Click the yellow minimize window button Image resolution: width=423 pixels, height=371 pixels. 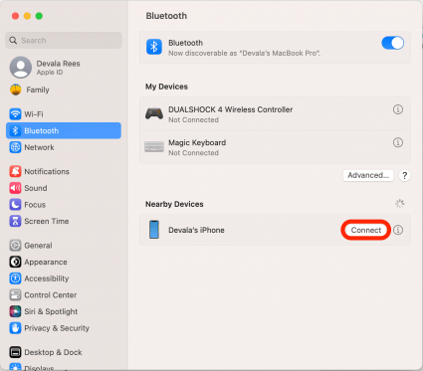pyautogui.click(x=27, y=16)
